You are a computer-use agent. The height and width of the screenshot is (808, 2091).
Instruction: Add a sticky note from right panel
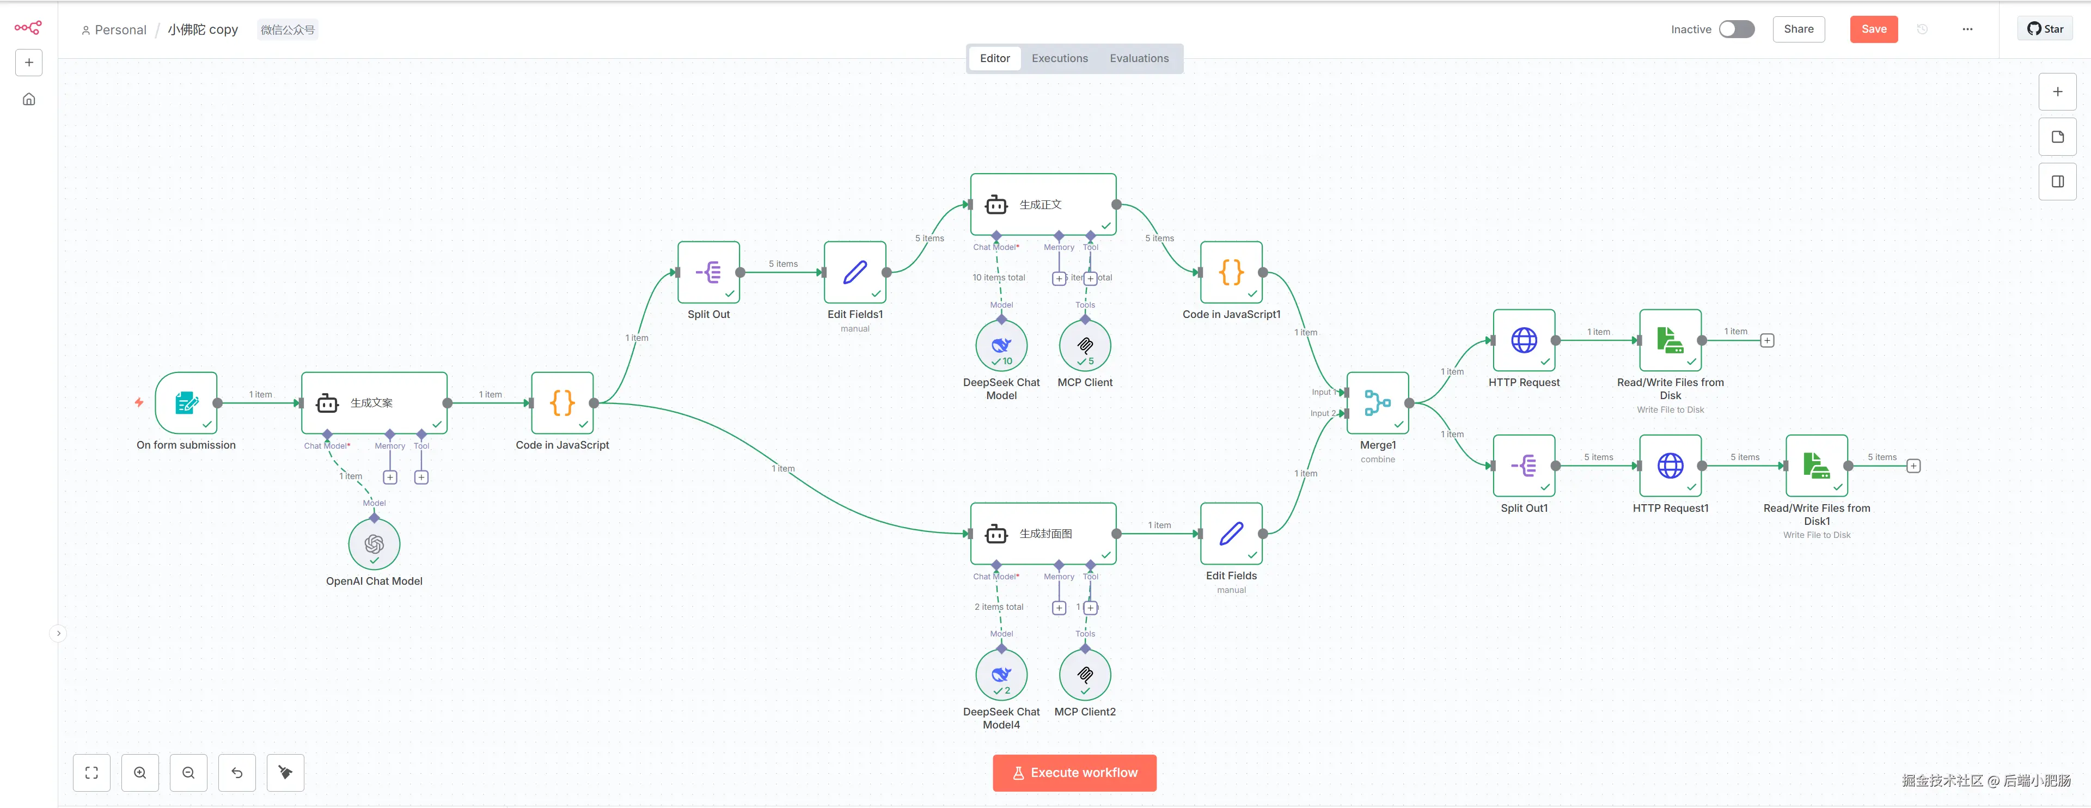(2057, 136)
